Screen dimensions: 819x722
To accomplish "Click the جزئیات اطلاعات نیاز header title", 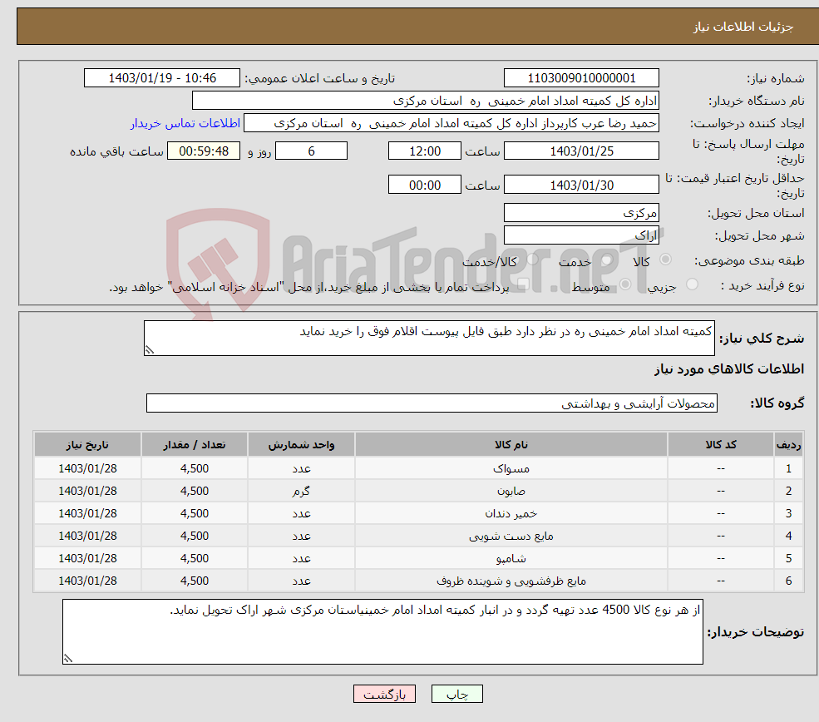I will coord(743,27).
